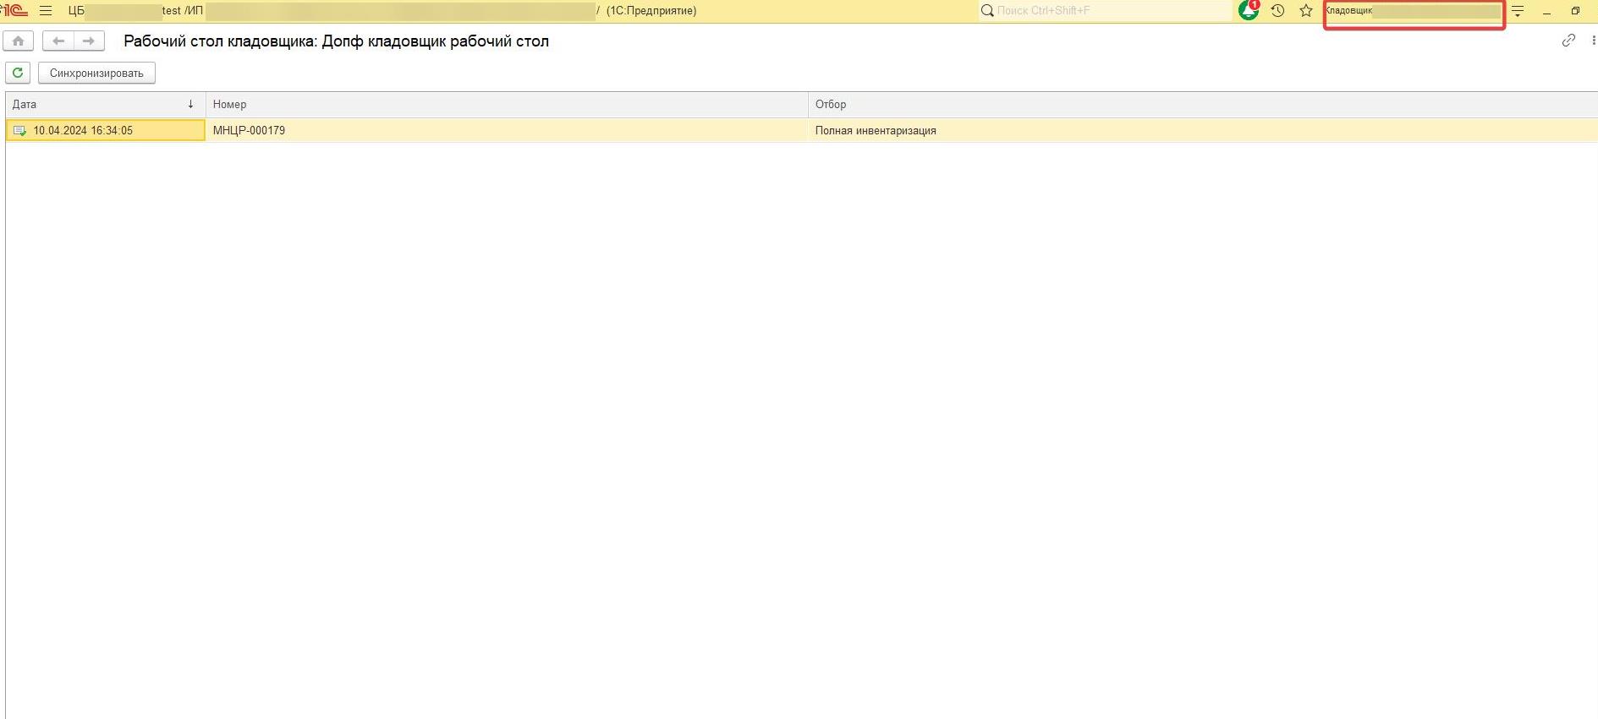The width and height of the screenshot is (1598, 719).
Task: Click the Номер column header
Action: pyautogui.click(x=507, y=105)
